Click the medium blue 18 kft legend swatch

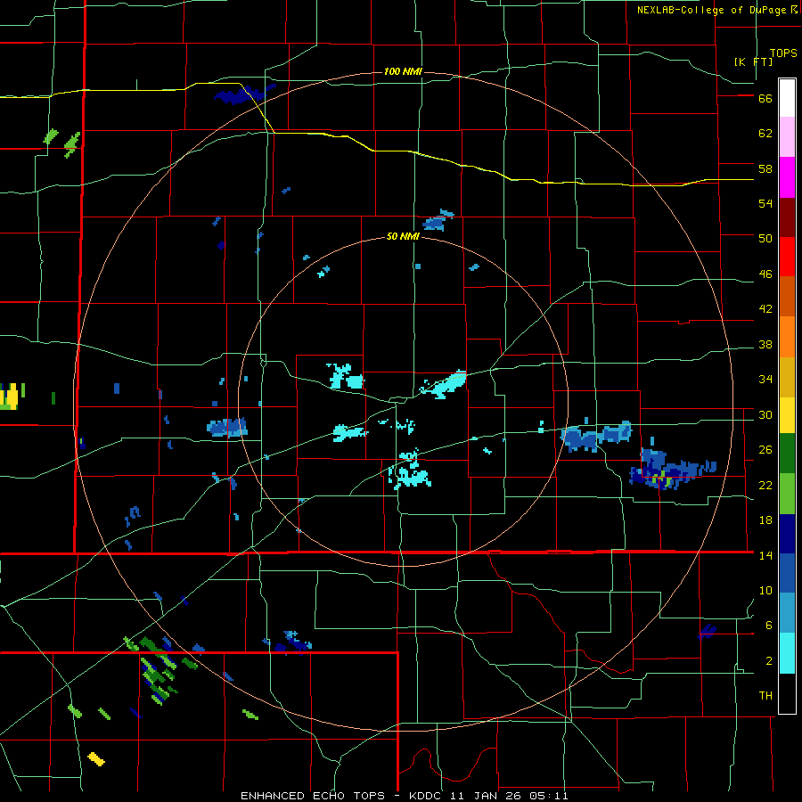click(787, 573)
